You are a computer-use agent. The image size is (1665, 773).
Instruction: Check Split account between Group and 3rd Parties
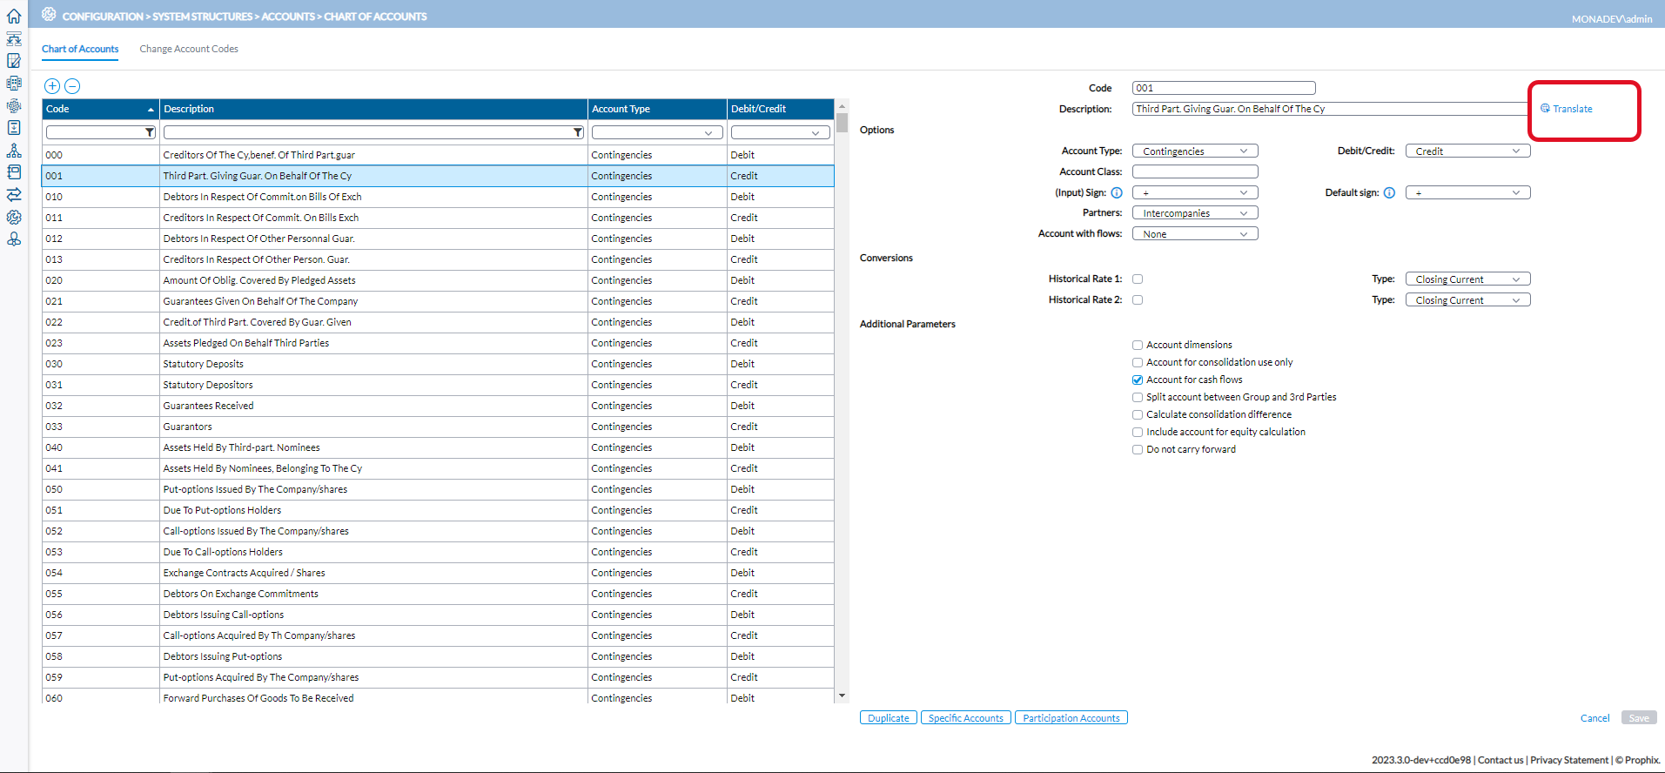[x=1138, y=398]
